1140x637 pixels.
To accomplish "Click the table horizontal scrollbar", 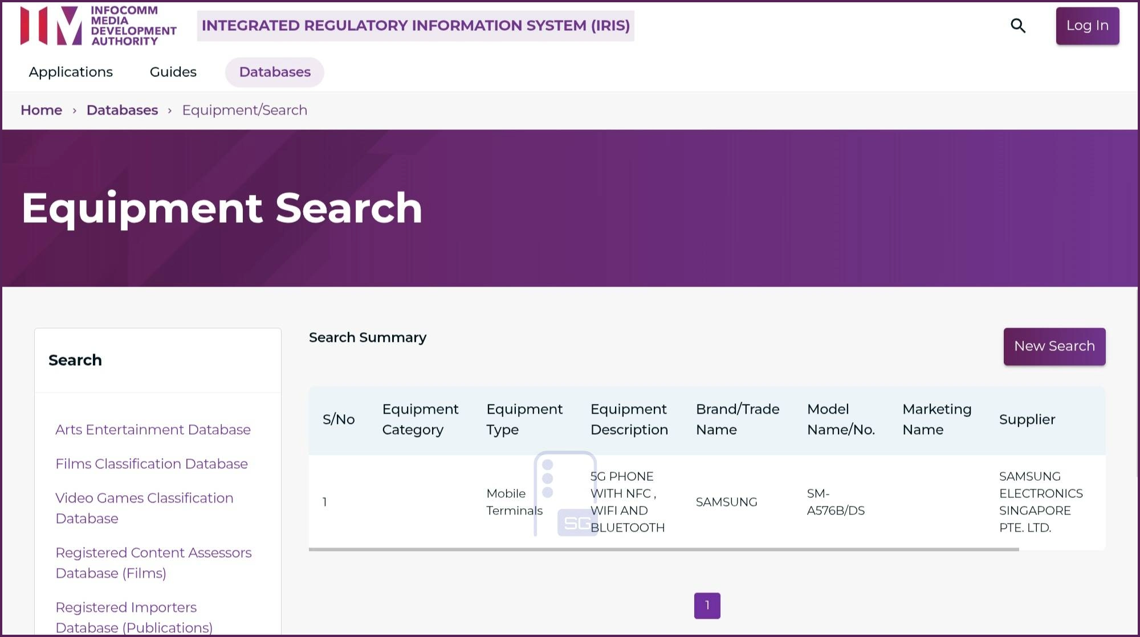I will [663, 549].
